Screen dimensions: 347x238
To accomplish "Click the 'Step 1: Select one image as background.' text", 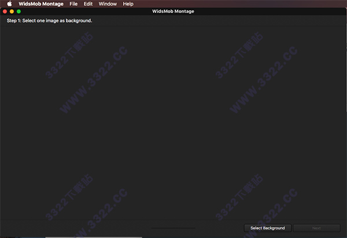I will 49,21.
